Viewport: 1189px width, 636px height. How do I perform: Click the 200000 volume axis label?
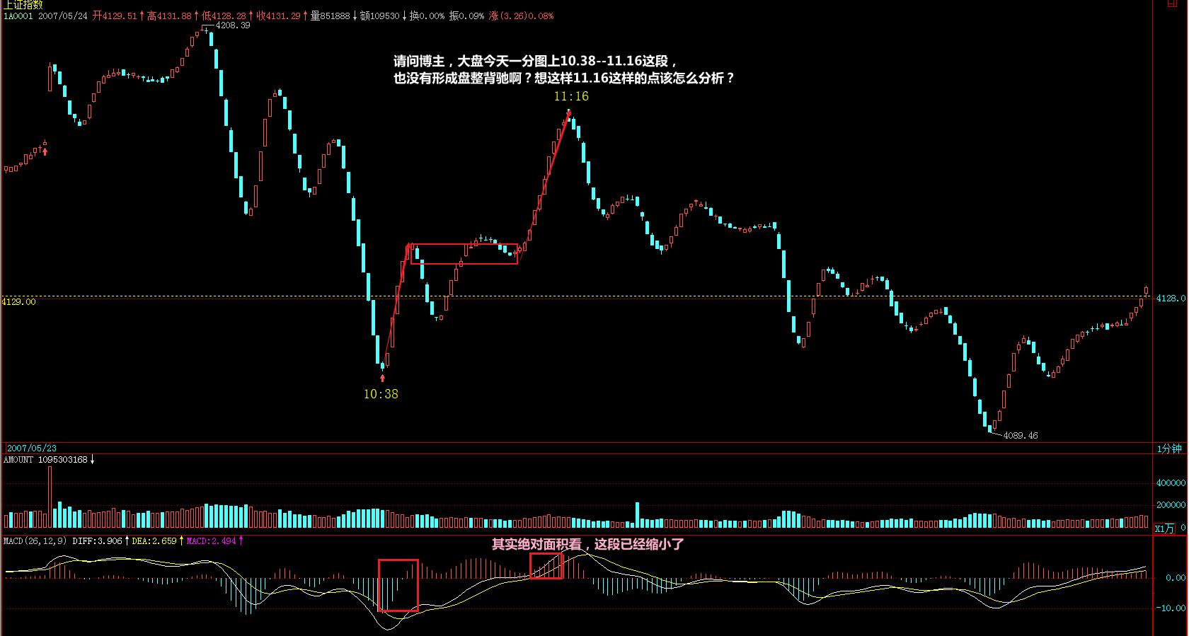click(x=1171, y=505)
